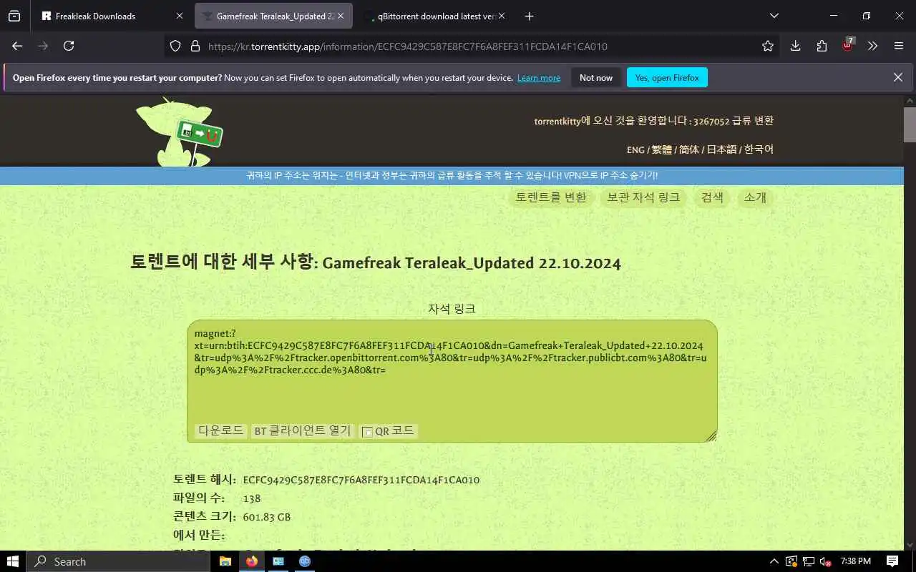The image size is (916, 572).
Task: Open the 보관 자석 링크 menu item
Action: pos(643,197)
